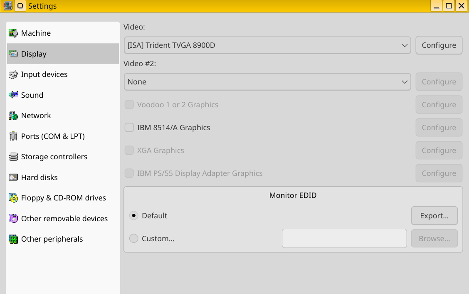Viewport: 469px width, 294px height.
Task: Expand the Video #2 dropdown
Action: click(x=267, y=82)
